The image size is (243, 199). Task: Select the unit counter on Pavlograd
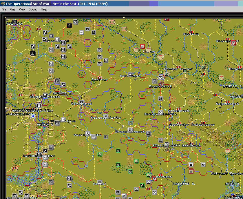(x=81, y=102)
